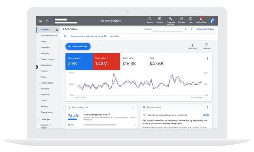Click the Search icon in header
254x152 pixels.
(150, 19)
